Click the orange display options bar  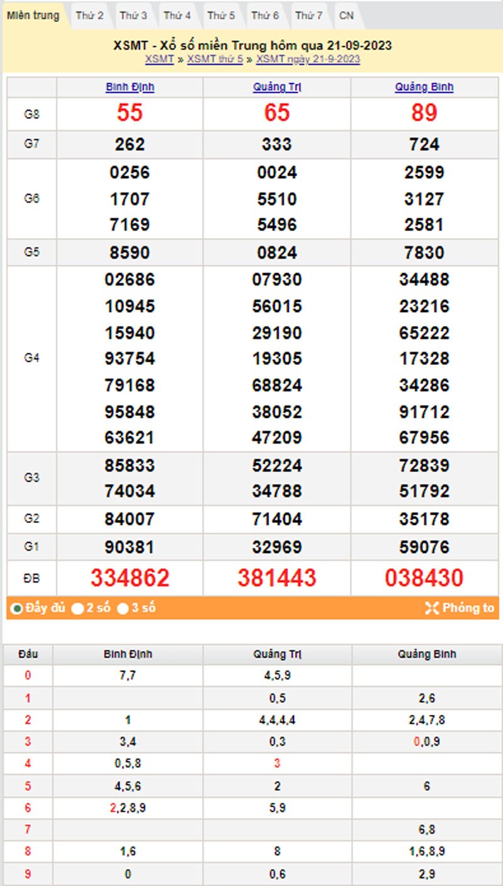pos(251,608)
